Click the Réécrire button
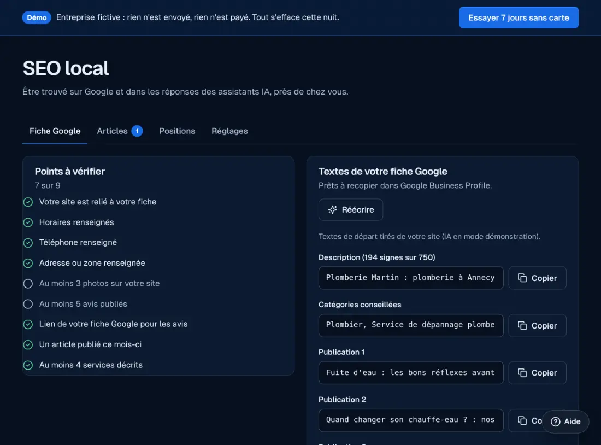Viewport: 601px width, 445px height. coord(351,210)
